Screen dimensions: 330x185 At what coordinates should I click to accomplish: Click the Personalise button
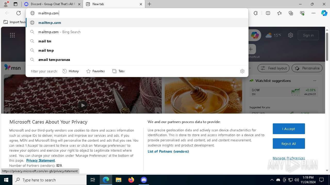(307, 68)
